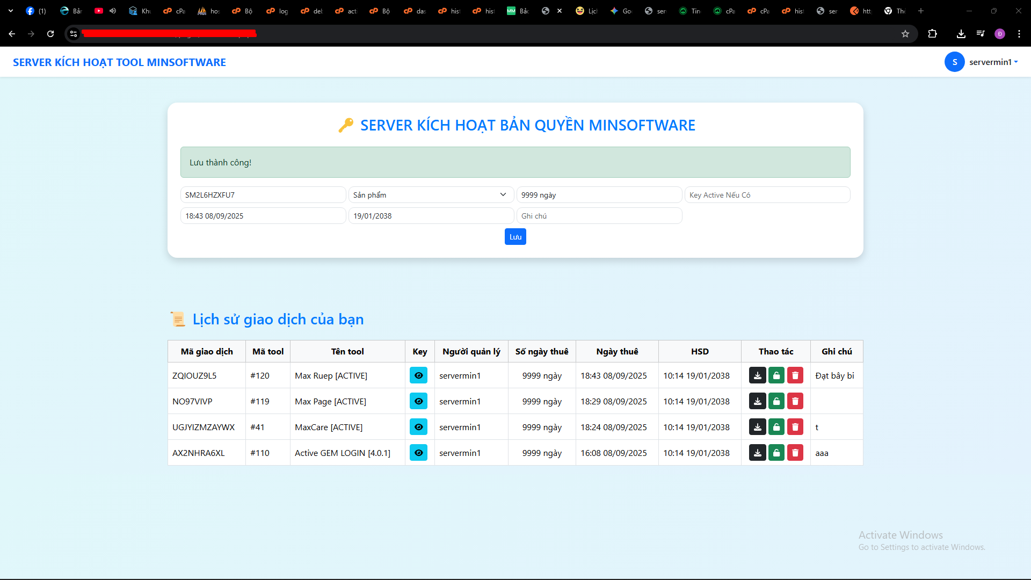Unlock the AX2NHRA6XL transaction
Screen dimensions: 1031x580
click(x=776, y=453)
